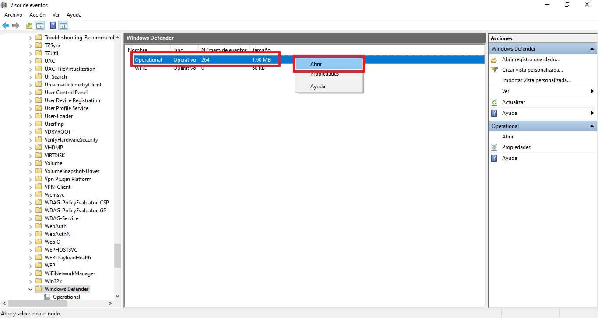Toggle the Show/Hide Action Pane icon
The width and height of the screenshot is (598, 318).
[63, 25]
